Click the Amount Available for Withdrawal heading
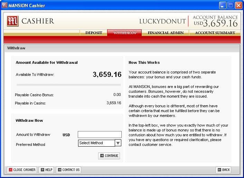Screen dimensions: 244x178 [x=47, y=62]
